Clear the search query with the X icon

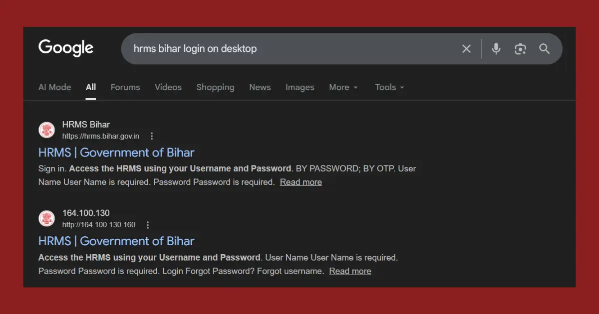coord(466,48)
